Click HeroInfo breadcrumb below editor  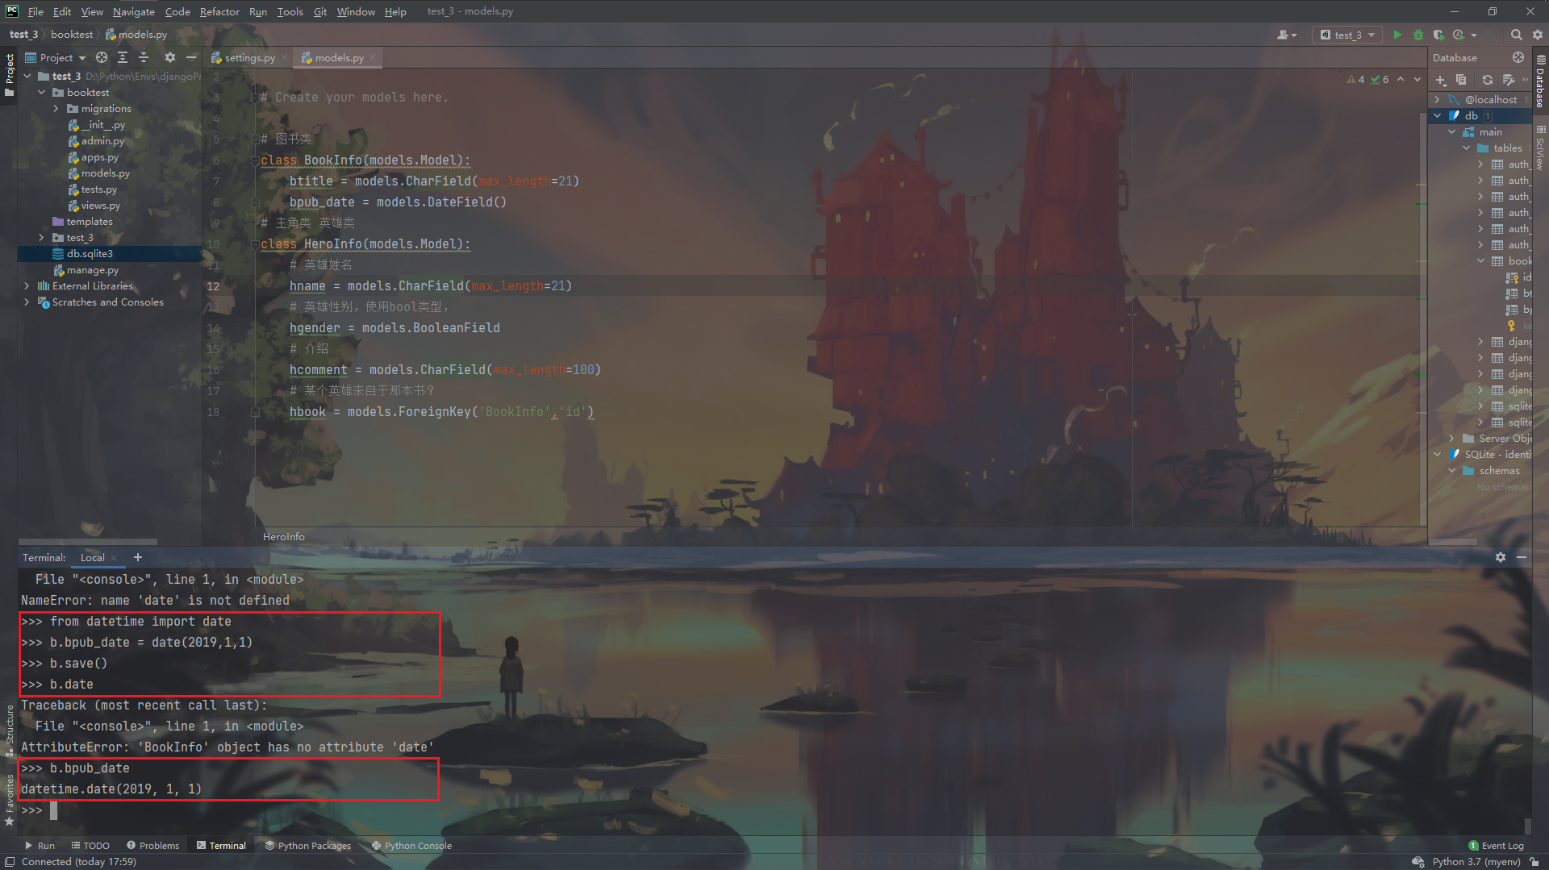pos(284,537)
